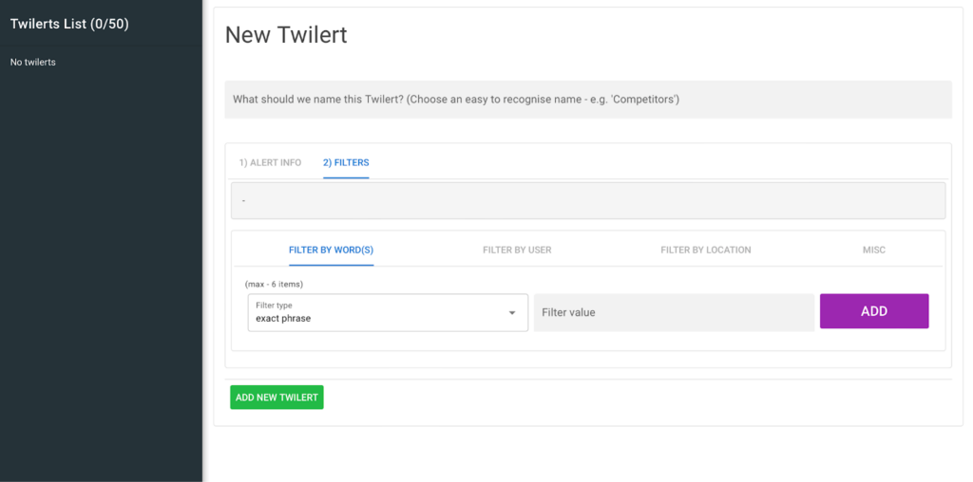Focus the Twilert name input field
973x482 pixels.
[x=587, y=100]
